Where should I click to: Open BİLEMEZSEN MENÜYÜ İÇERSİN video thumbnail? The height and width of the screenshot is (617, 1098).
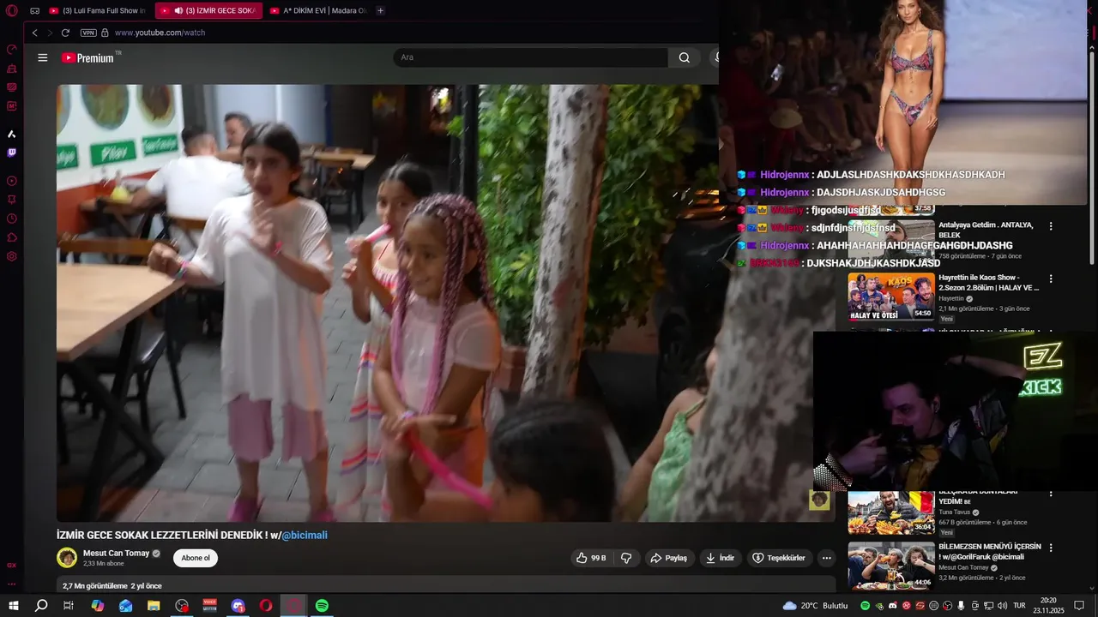coord(891,566)
